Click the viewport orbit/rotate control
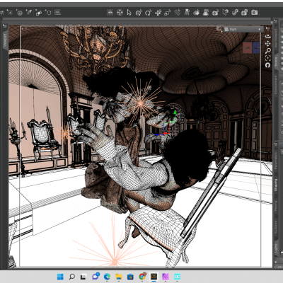This screenshot has height=283, width=283. tap(267, 37)
